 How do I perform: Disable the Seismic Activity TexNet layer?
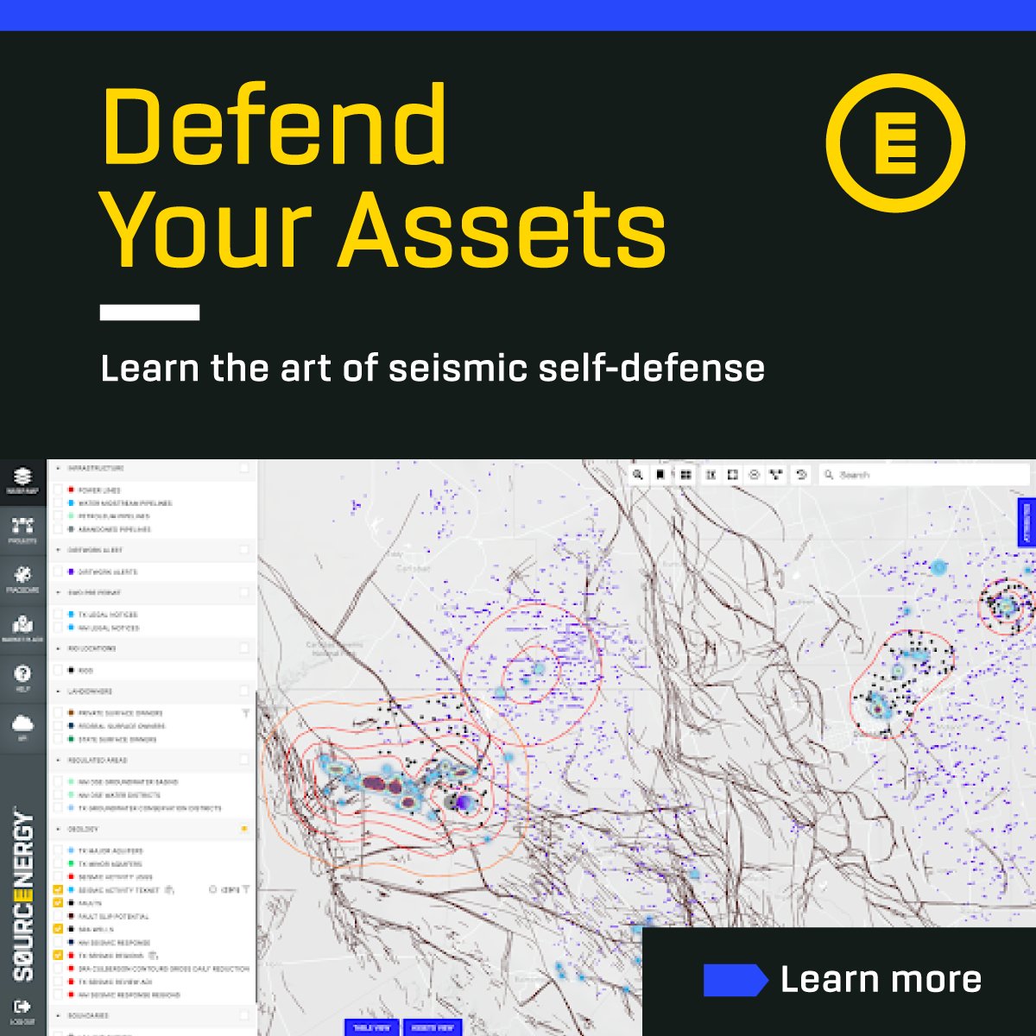(x=59, y=889)
